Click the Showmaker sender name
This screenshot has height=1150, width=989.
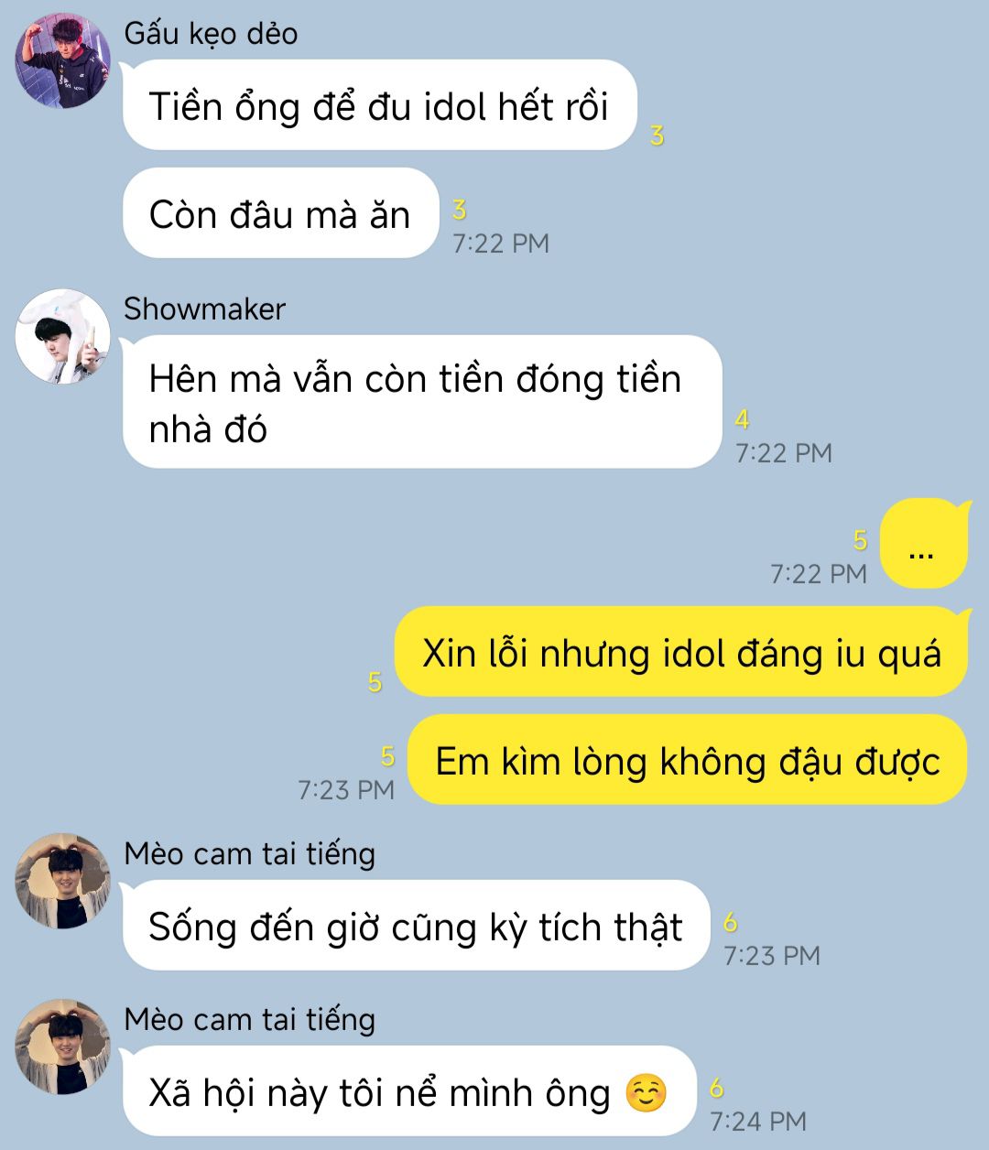(x=205, y=309)
